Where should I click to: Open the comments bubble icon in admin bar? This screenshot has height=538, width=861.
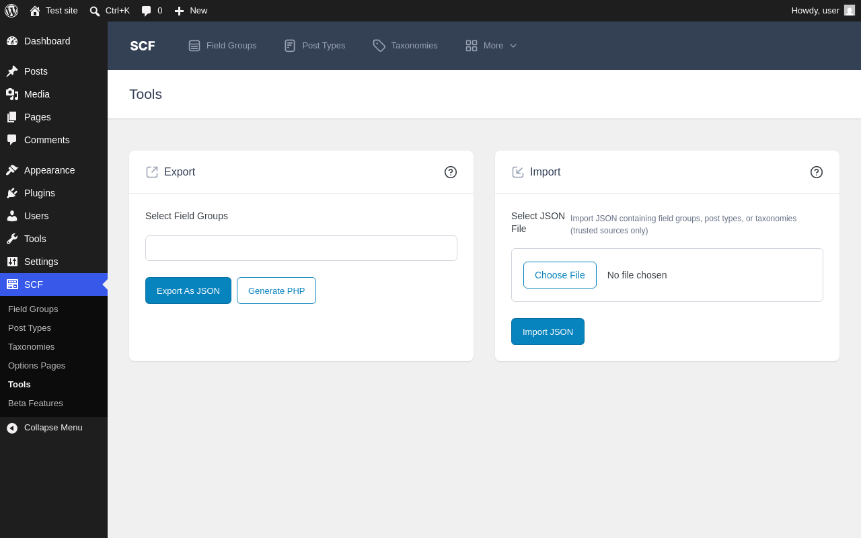(147, 11)
